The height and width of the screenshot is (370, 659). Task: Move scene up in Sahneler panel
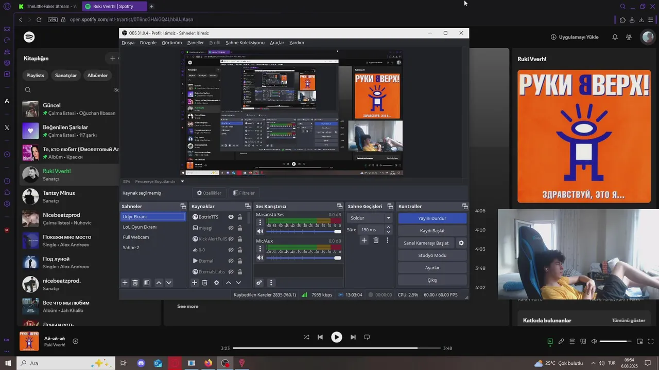159,283
